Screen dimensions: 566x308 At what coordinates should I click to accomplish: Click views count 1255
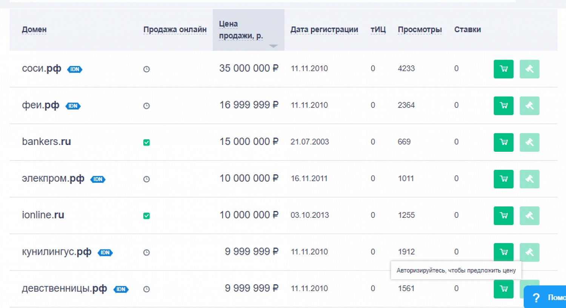click(406, 215)
